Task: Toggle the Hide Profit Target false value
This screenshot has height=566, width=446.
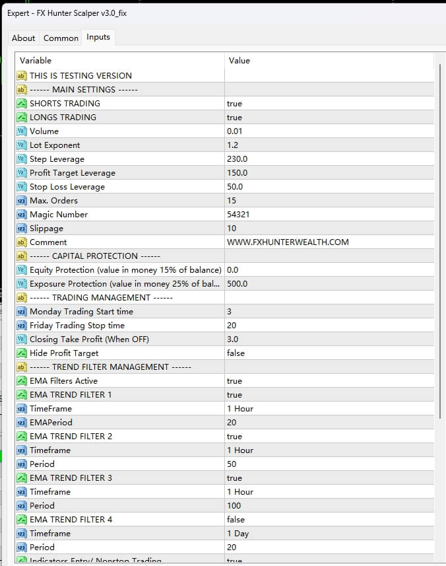Action: (x=329, y=353)
